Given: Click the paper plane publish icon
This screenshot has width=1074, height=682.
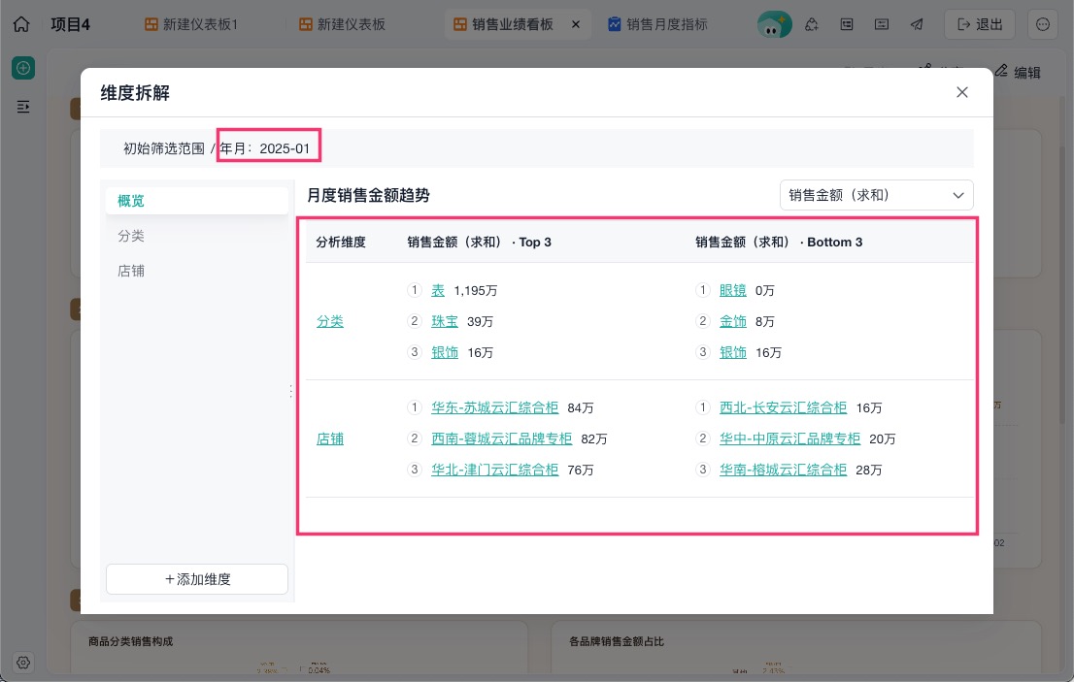Looking at the screenshot, I should [917, 24].
